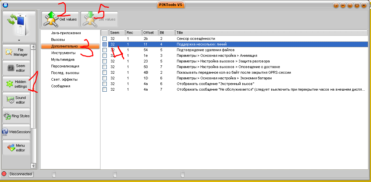
Task: Toggle checkbox for Не обслуживается message row
Action: coord(104,89)
